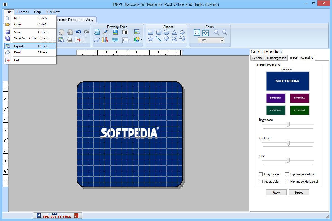Image resolution: width=332 pixels, height=221 pixels.
Task: Open the books library tool icon
Action: coord(105,39)
